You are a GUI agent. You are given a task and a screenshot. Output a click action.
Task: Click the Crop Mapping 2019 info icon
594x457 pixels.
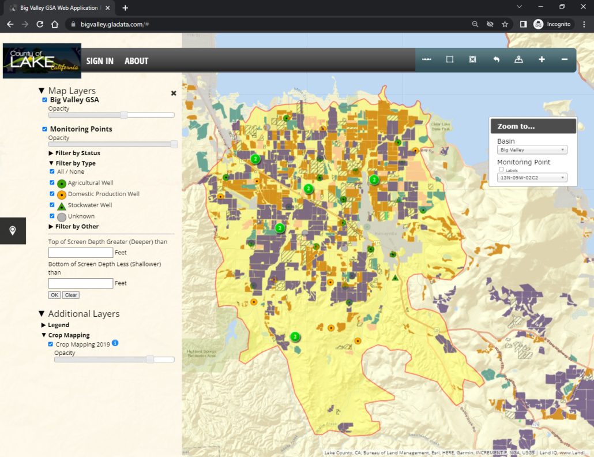(x=115, y=343)
